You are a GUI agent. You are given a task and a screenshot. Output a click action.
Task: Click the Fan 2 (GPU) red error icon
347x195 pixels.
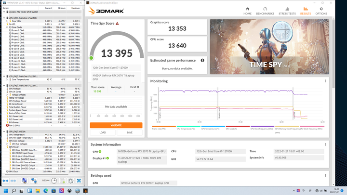[7, 125]
